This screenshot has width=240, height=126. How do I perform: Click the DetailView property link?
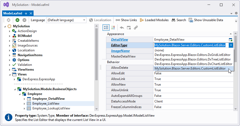point(119,40)
